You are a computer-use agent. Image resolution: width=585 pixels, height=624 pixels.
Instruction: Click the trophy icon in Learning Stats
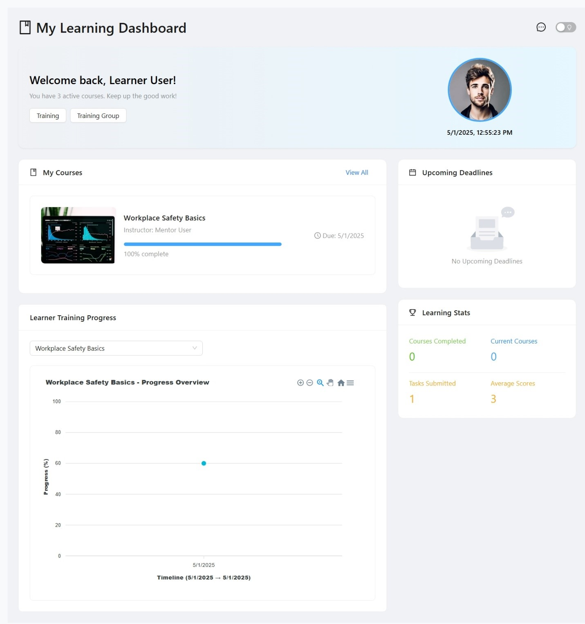[x=412, y=312]
